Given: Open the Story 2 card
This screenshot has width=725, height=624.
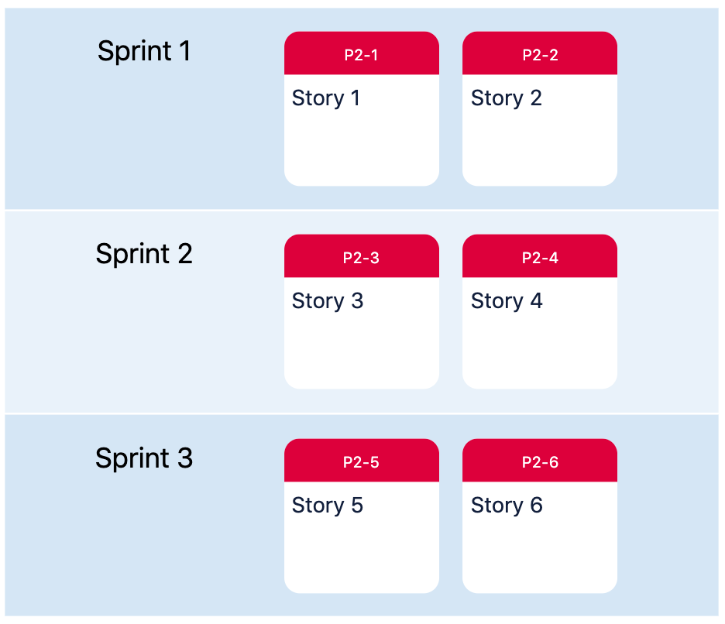Looking at the screenshot, I should pos(540,109).
